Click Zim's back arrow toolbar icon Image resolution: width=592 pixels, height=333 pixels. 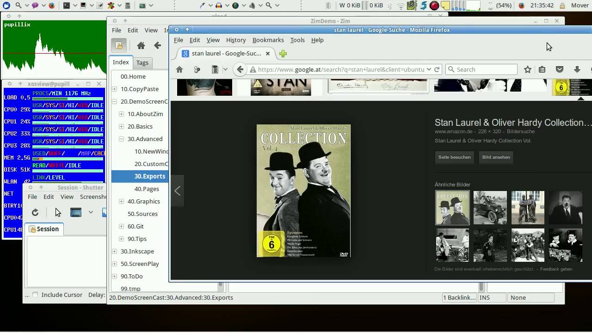(x=158, y=45)
